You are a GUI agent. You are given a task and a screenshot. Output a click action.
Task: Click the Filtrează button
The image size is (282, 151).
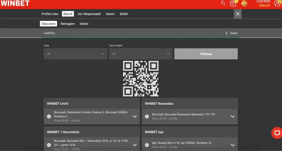click(206, 54)
